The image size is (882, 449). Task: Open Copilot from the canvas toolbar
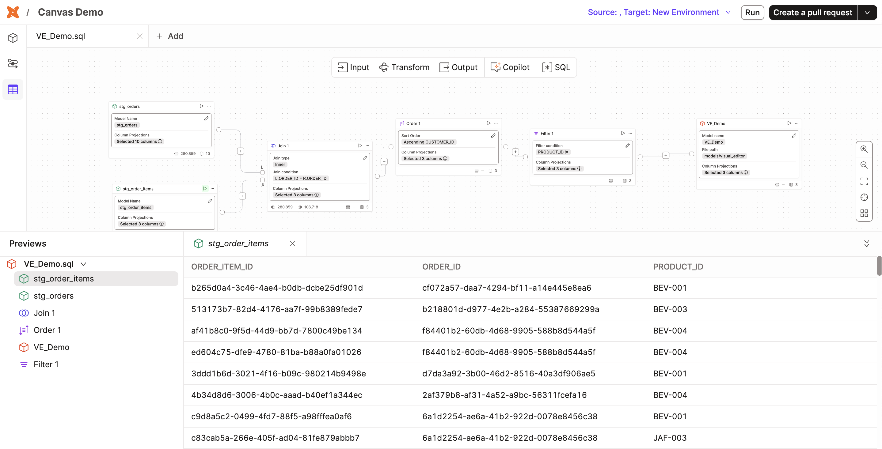(510, 67)
